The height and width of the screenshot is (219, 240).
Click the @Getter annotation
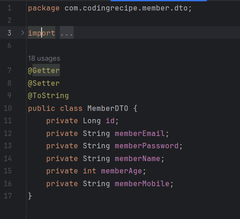point(44,71)
